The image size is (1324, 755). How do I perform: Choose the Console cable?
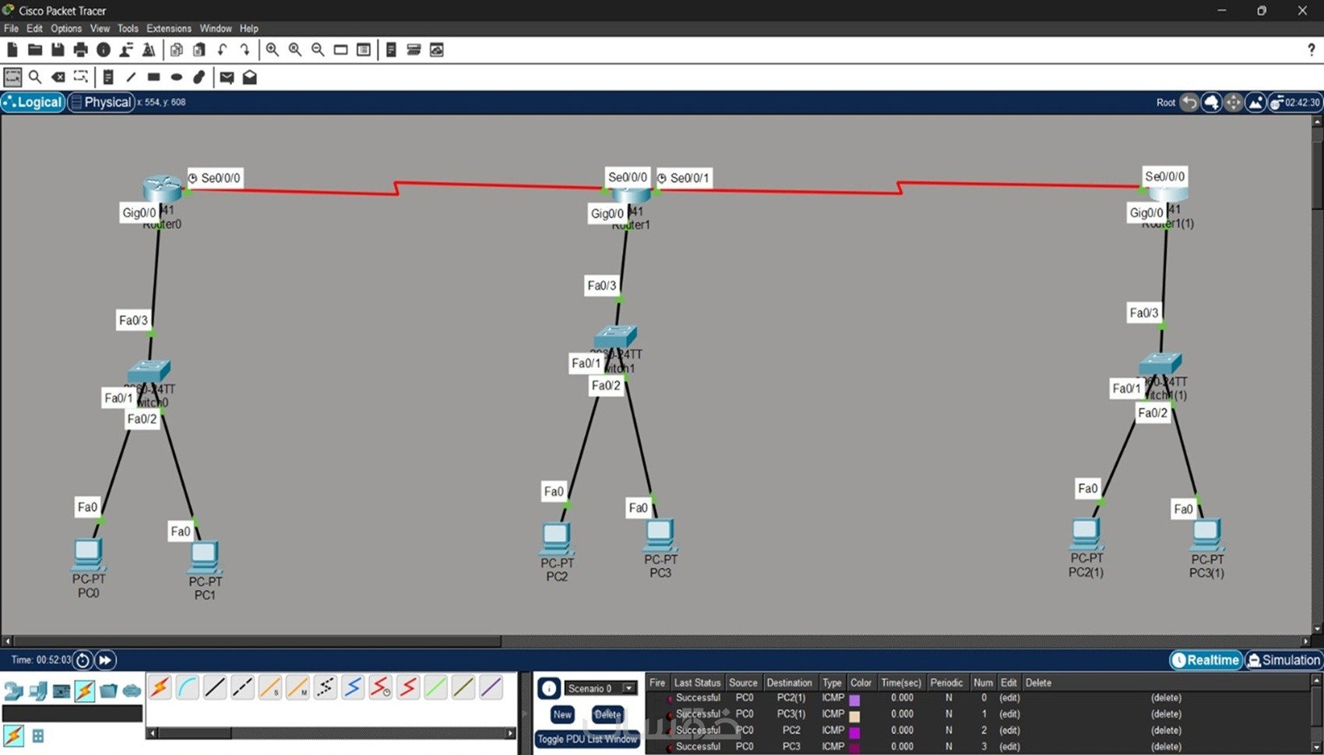(188, 687)
